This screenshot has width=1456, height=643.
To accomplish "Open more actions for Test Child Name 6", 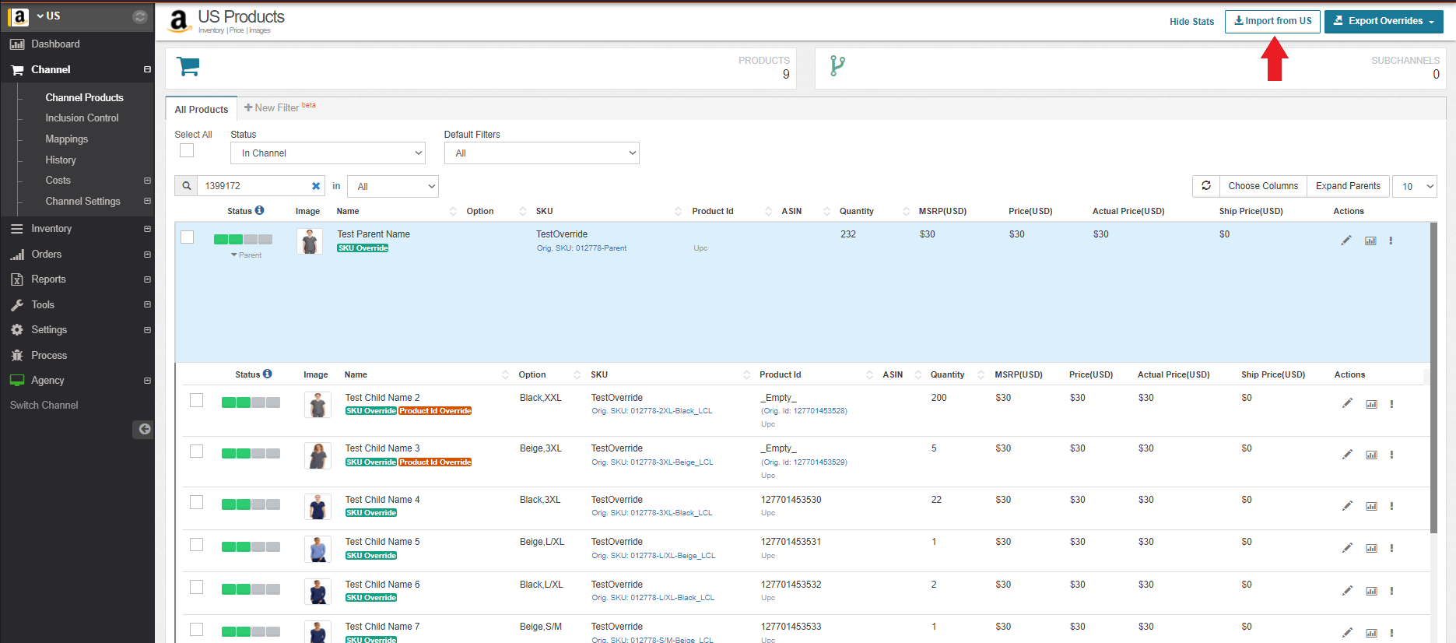I will pos(1391,591).
